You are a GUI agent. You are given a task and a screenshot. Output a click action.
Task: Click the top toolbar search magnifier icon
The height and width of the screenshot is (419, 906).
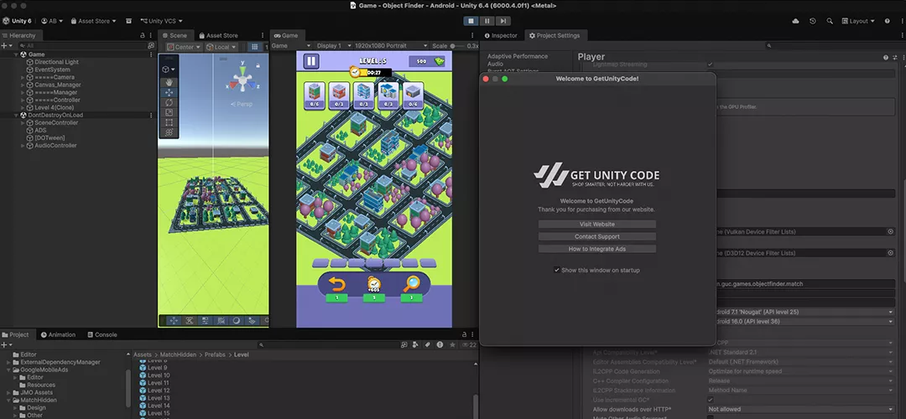click(x=830, y=20)
